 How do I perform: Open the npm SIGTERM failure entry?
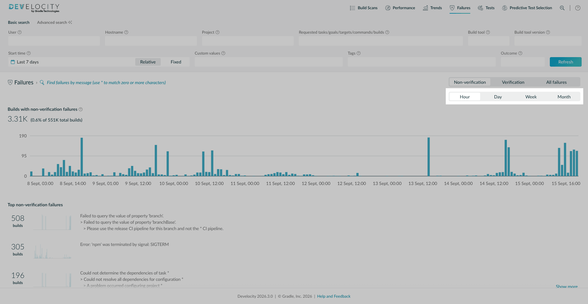(x=124, y=244)
